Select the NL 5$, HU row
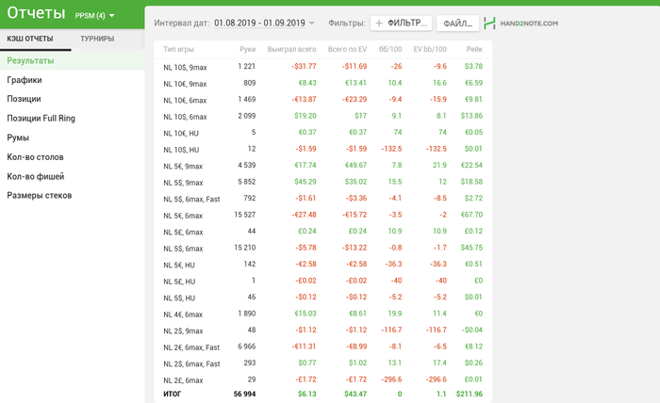This screenshot has height=403, width=660. (x=322, y=298)
